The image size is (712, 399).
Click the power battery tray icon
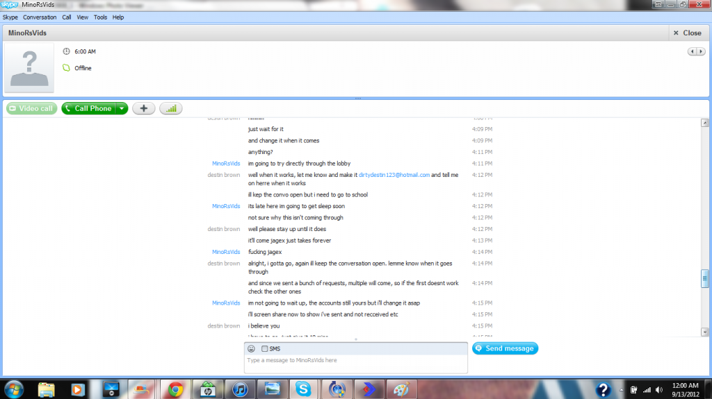(x=633, y=390)
